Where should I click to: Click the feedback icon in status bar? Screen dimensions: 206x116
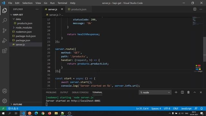(196, 109)
